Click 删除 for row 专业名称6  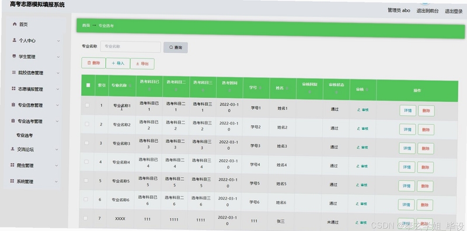coord(425,205)
